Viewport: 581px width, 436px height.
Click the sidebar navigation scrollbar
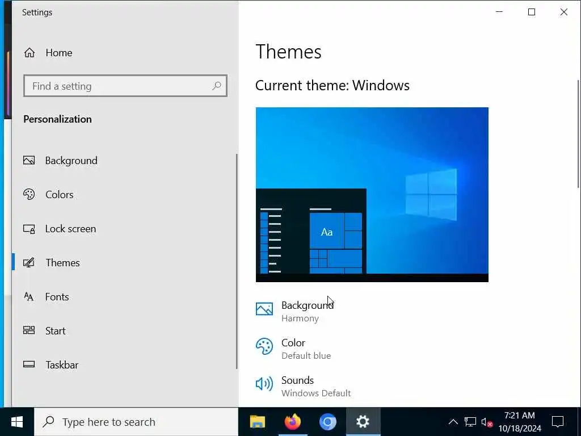[x=237, y=261]
